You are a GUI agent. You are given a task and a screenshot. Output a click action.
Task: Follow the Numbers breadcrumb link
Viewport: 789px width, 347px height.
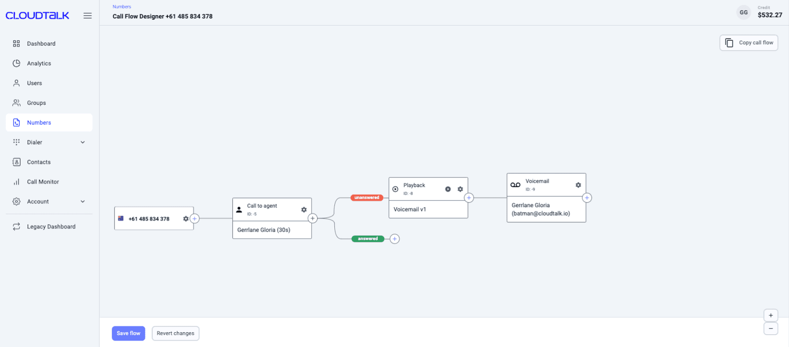(122, 7)
